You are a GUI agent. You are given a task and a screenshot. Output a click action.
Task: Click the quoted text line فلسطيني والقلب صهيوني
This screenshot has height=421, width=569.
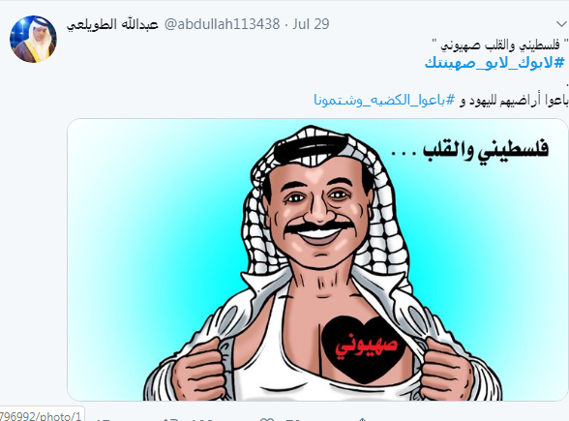[500, 45]
